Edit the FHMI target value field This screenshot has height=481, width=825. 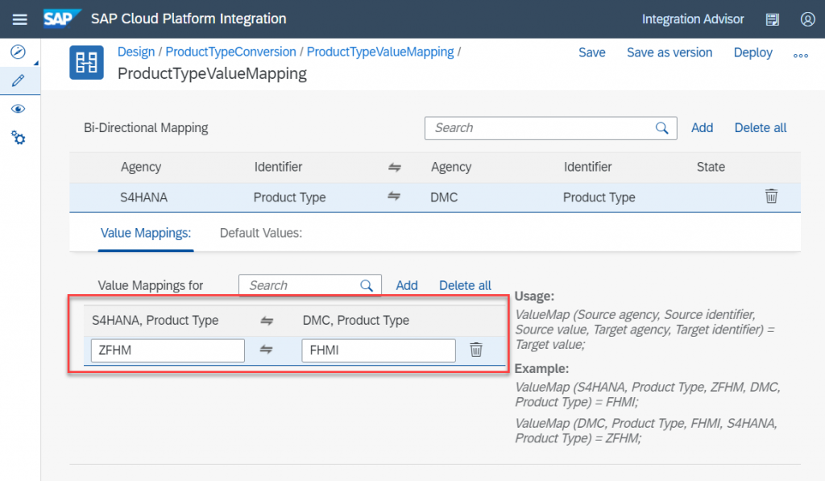tap(379, 350)
